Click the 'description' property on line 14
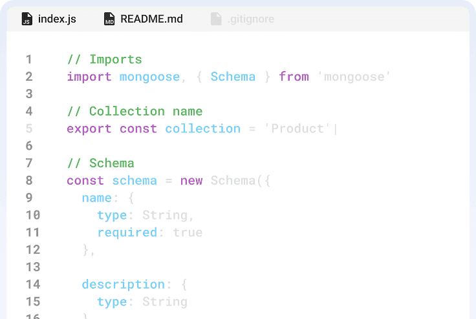This screenshot has width=476, height=319. [x=123, y=284]
